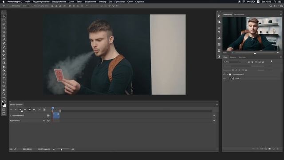Select the Layer 1 thumbnail in Layers
Viewport: 284px width, 160px height.
click(x=231, y=78)
